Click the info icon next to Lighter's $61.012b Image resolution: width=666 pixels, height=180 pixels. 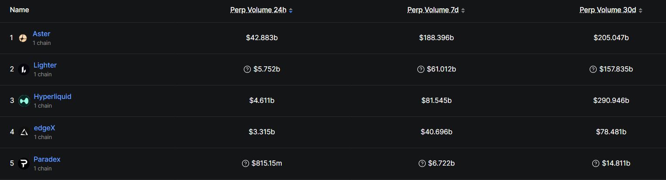[421, 69]
